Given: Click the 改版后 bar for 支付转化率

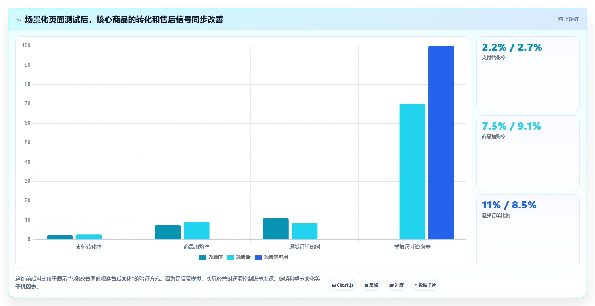Looking at the screenshot, I should tap(89, 237).
